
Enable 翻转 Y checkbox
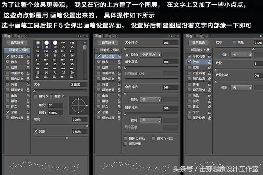(51, 96)
